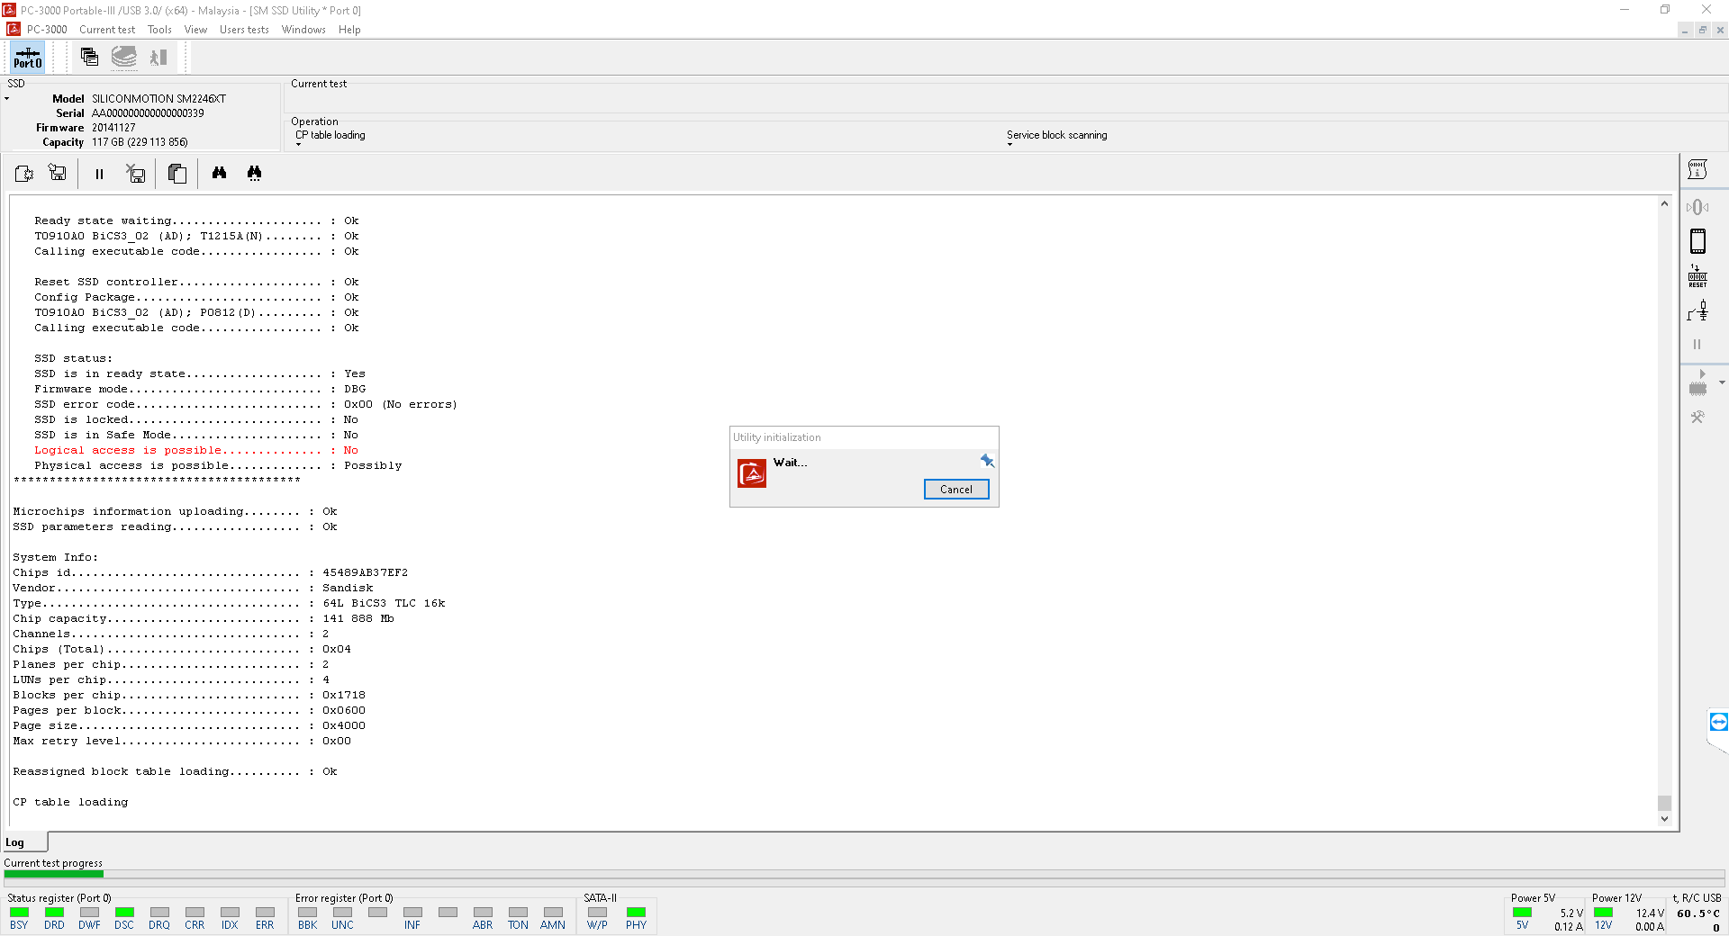Click the cascaded windows icon in toolbar
The width and height of the screenshot is (1729, 936).
pos(89,58)
